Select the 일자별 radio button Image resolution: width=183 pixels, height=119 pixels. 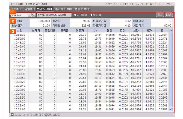coord(91,15)
